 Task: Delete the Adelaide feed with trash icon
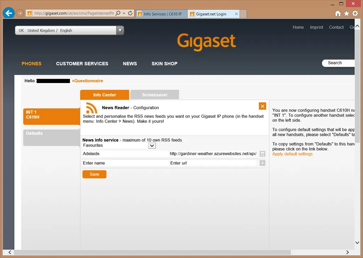[262, 154]
